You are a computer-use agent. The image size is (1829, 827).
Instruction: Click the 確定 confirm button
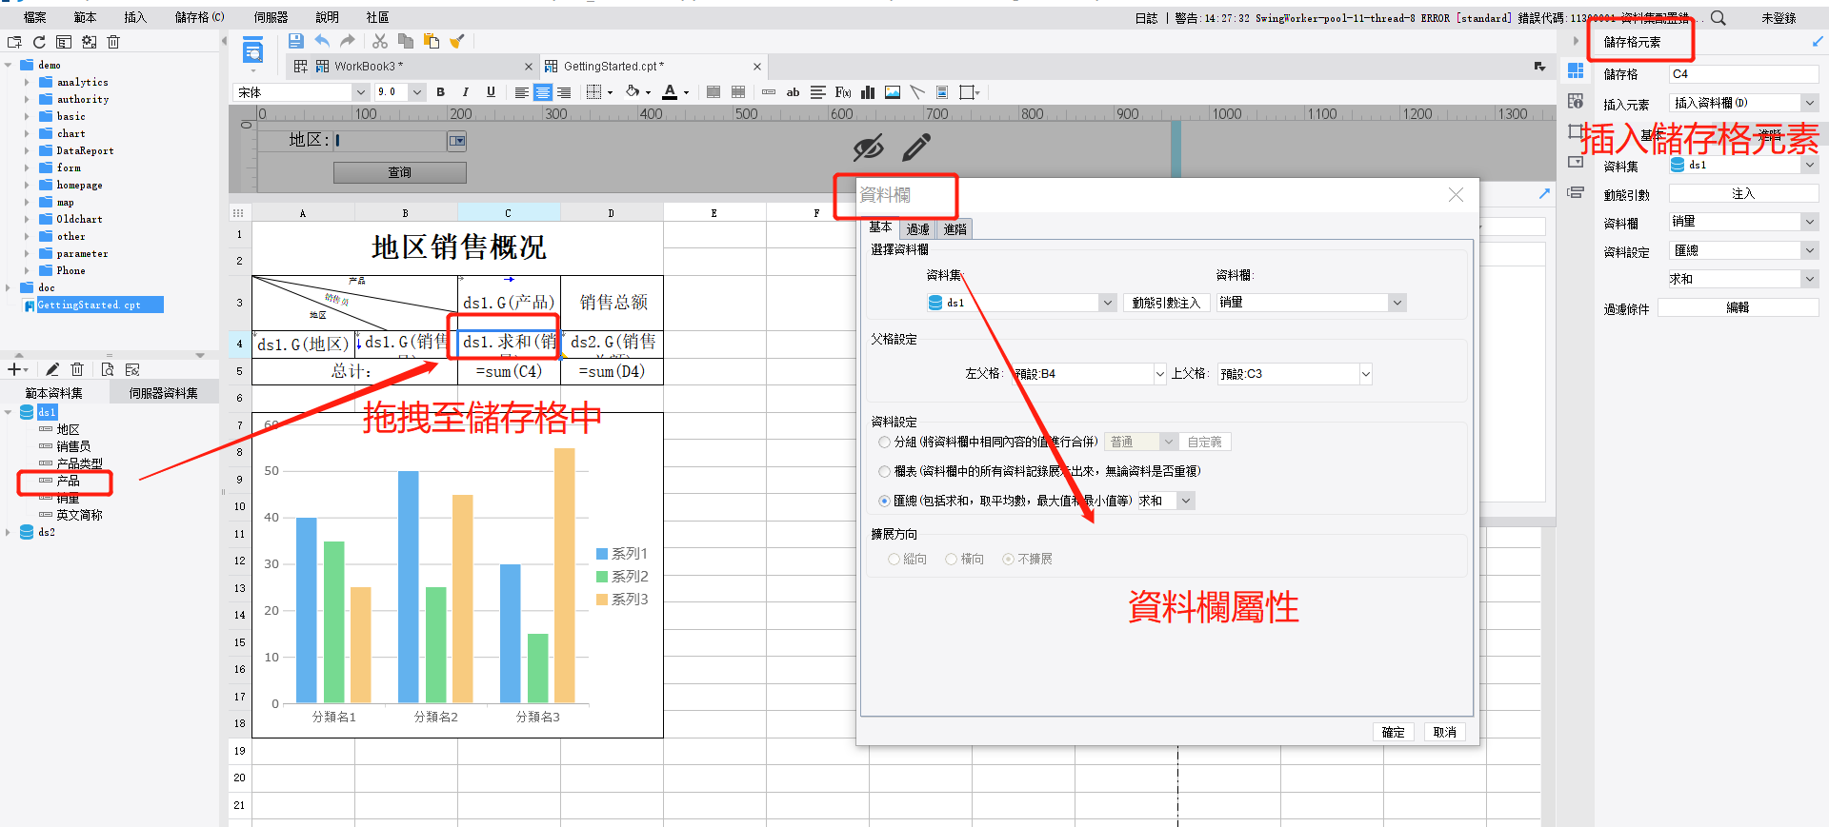[1393, 732]
